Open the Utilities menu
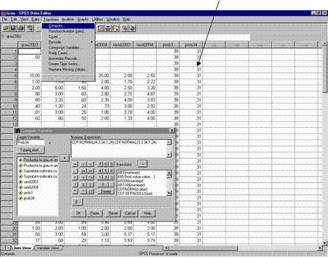The height and width of the screenshot is (257, 328). click(x=98, y=19)
